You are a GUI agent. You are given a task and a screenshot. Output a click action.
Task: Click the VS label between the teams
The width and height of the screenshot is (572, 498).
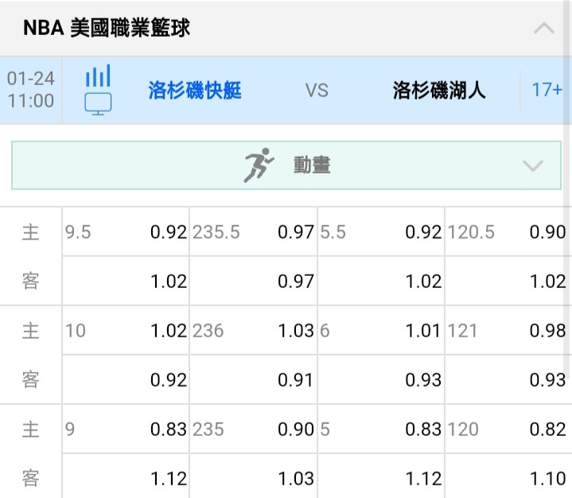click(x=317, y=90)
